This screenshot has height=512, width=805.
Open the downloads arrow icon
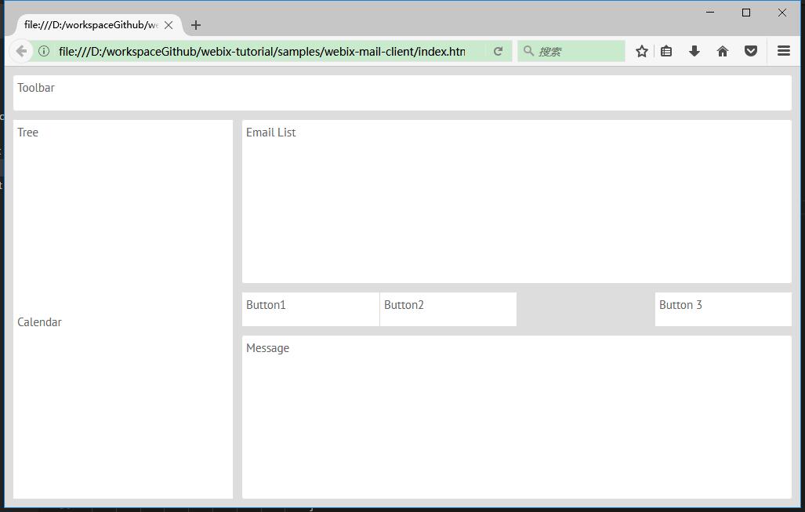point(694,51)
